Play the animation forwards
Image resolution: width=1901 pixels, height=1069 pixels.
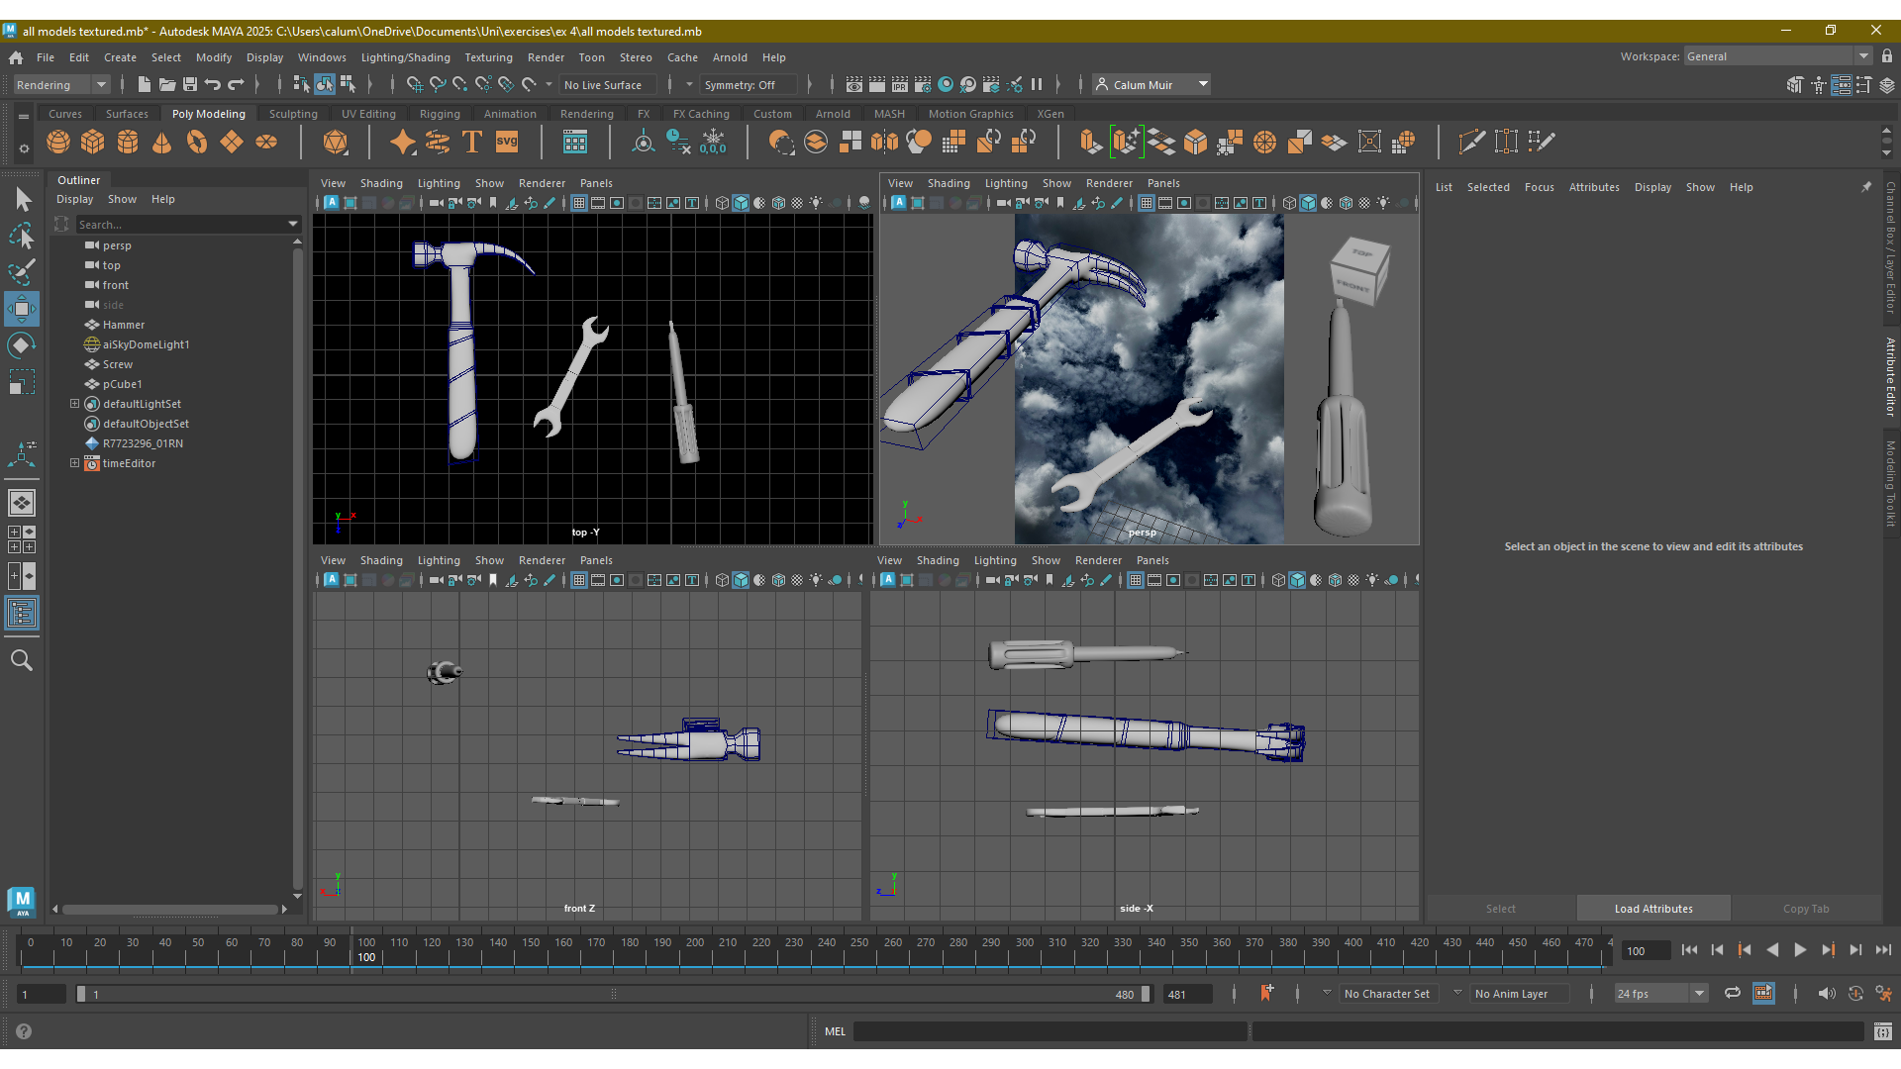1800,950
